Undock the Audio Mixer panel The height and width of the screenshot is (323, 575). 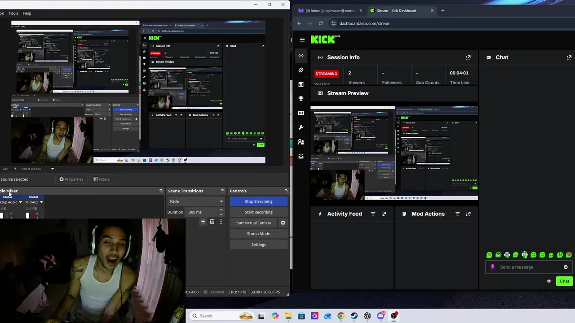pos(161,191)
